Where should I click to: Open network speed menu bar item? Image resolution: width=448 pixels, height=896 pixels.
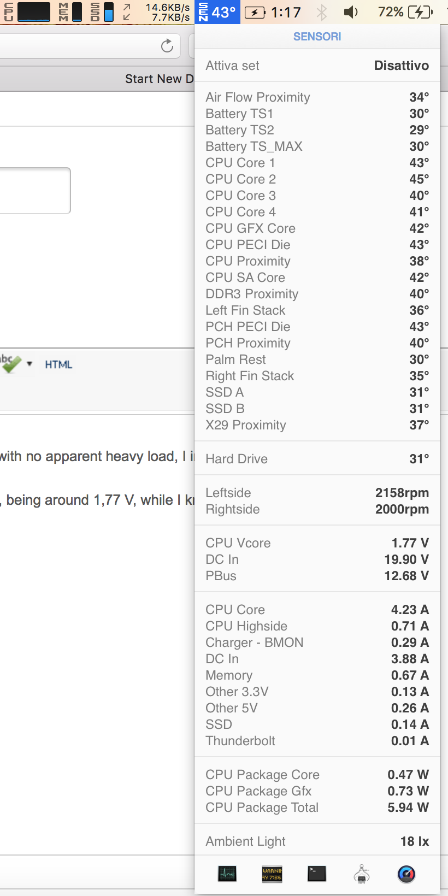tap(157, 11)
